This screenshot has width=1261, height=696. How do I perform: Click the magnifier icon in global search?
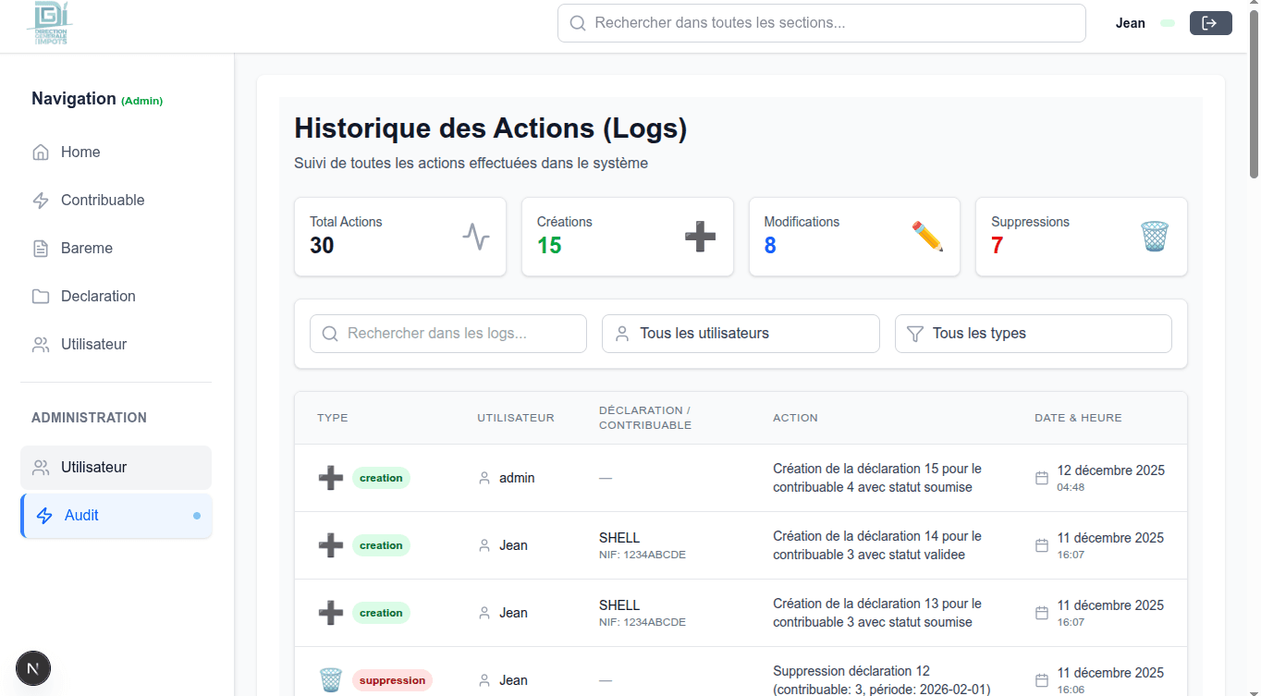578,23
